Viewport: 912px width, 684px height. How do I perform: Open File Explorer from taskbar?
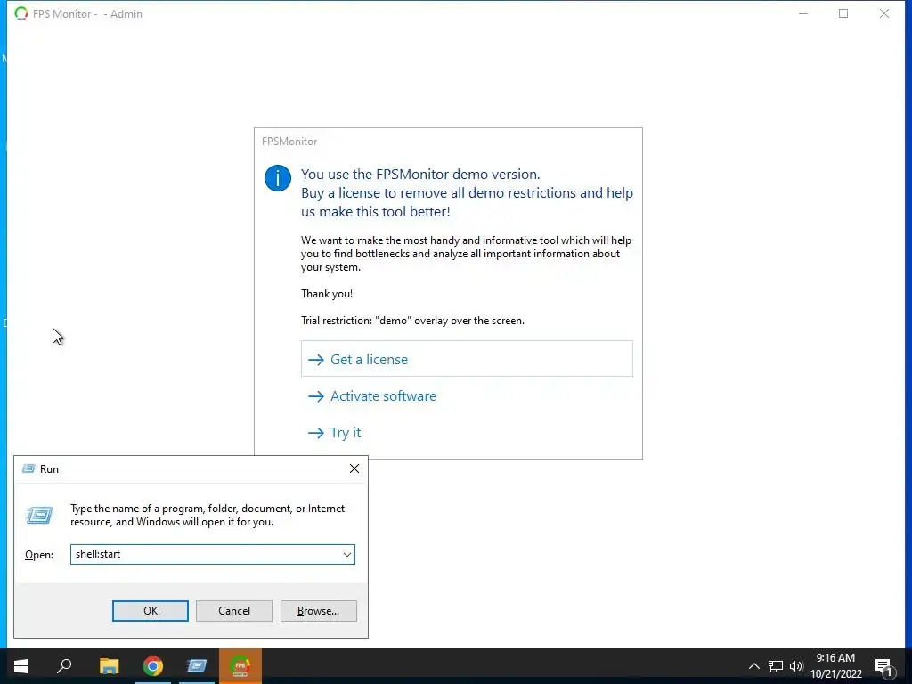[x=109, y=666]
